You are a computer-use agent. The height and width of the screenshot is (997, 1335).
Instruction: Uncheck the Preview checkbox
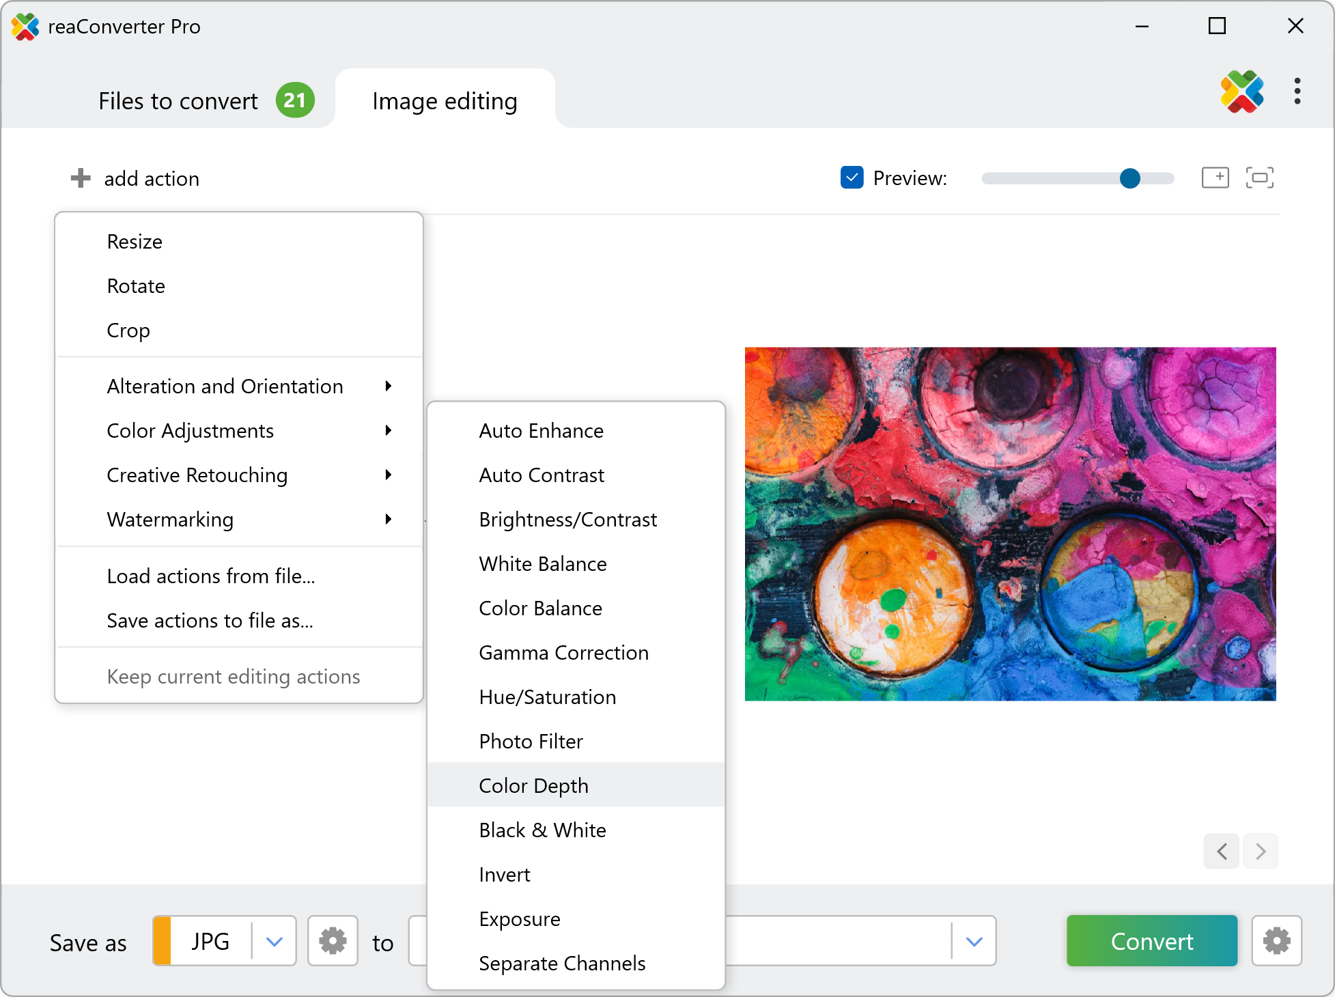tap(852, 178)
